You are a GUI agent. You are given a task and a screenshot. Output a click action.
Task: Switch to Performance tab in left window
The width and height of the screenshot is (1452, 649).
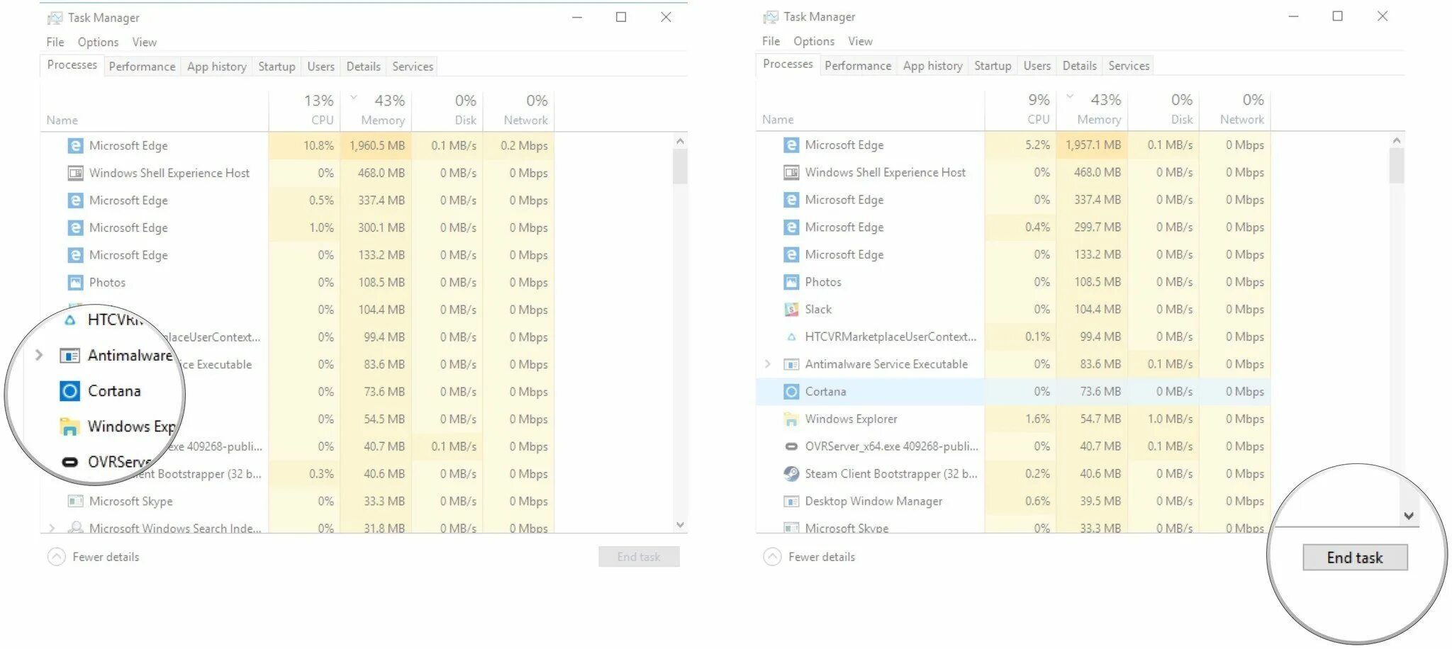coord(142,67)
